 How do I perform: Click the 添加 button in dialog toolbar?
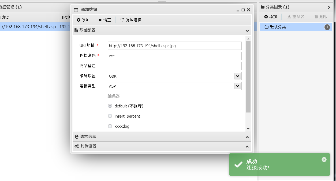pos(83,20)
